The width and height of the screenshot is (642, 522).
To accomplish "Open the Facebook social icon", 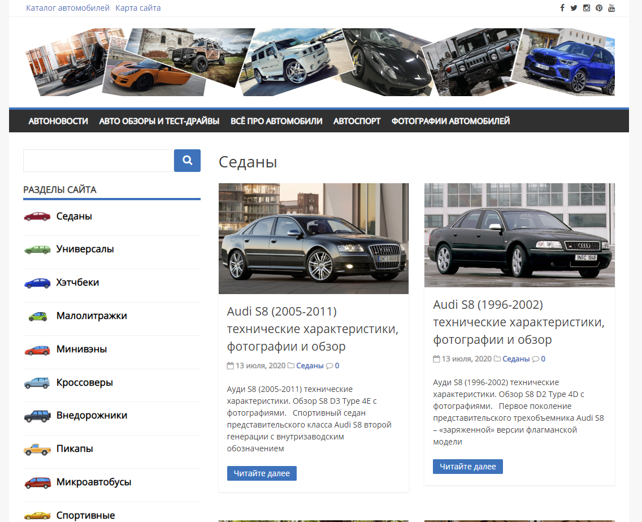I will [x=562, y=8].
